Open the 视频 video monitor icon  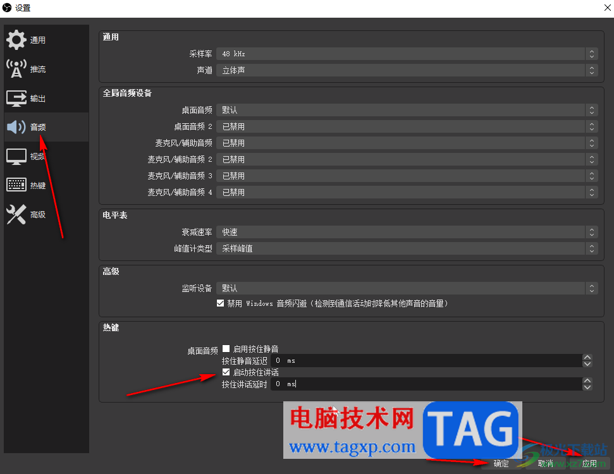[x=16, y=156]
